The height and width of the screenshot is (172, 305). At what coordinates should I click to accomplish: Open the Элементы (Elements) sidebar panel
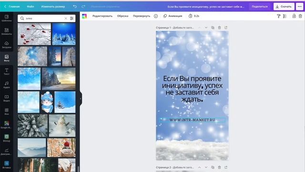pyautogui.click(x=6, y=31)
